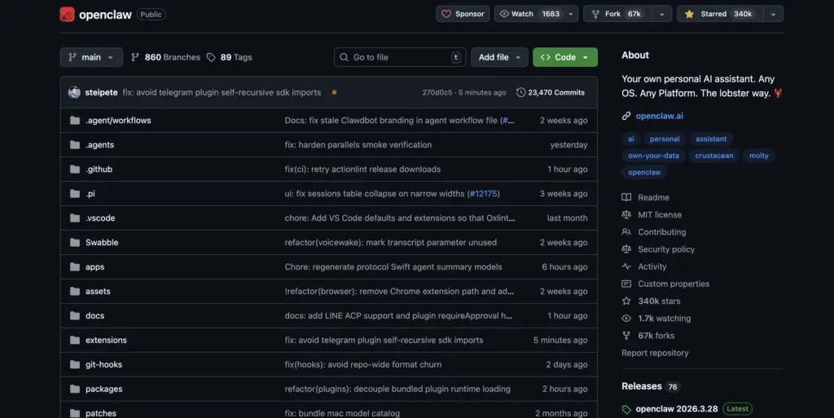Click the docs folder icon
This screenshot has height=418, width=834.
coord(75,316)
